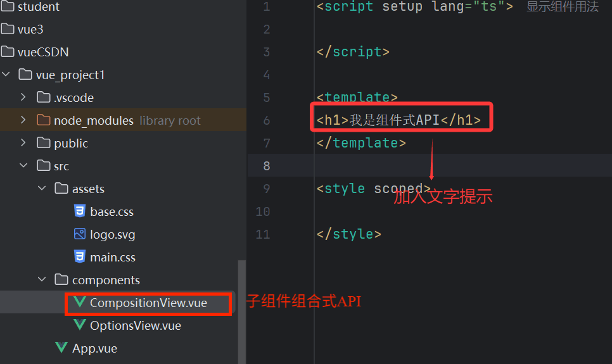Click the image icon of logo.svg
The height and width of the screenshot is (364, 612).
80,234
